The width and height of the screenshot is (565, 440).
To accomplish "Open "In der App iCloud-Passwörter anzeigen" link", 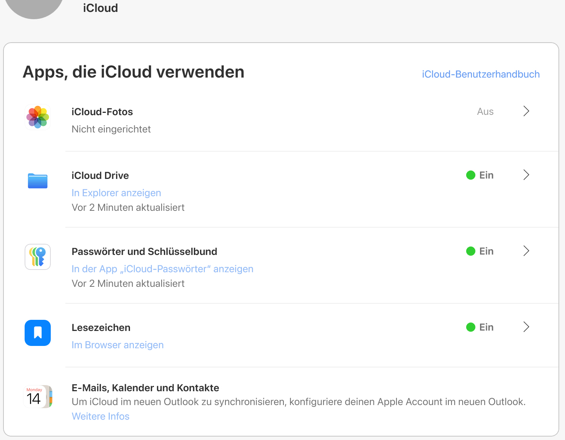I will coord(162,269).
